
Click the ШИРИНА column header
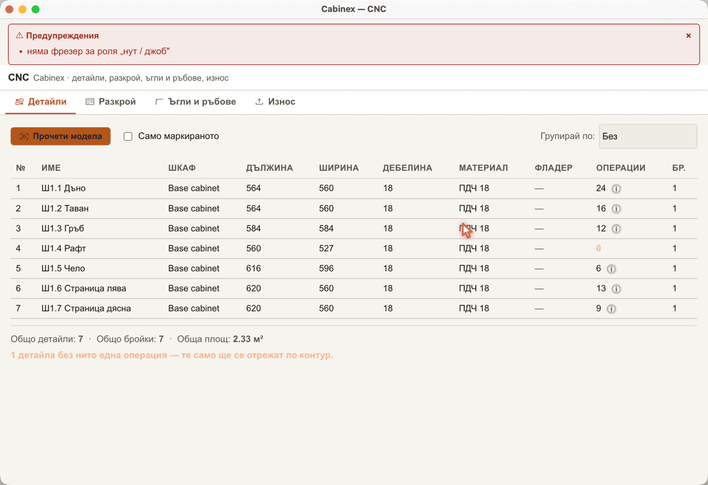[339, 168]
